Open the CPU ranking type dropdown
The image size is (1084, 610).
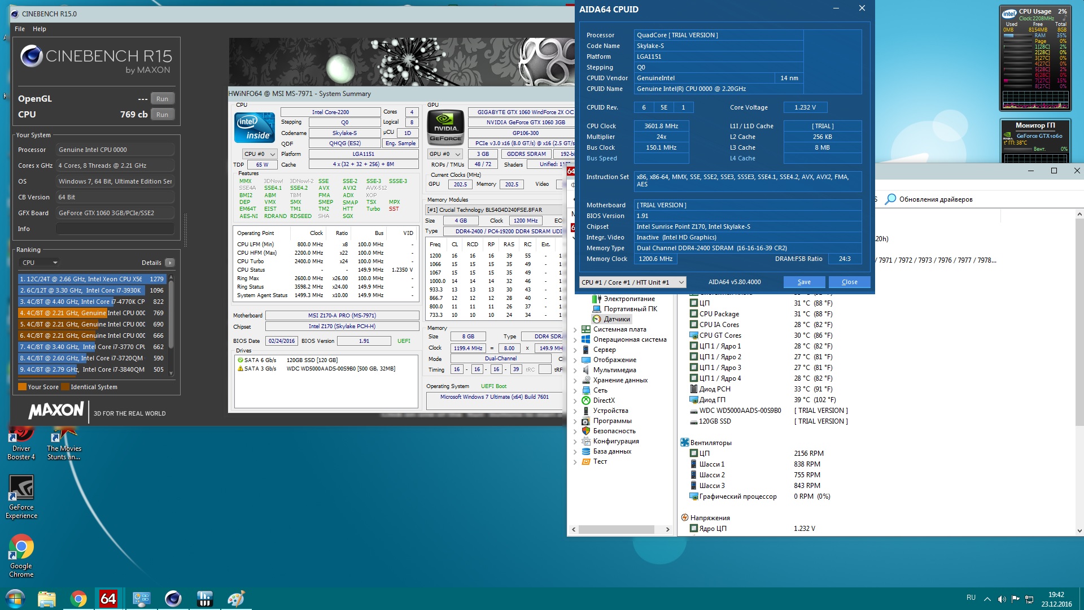40,263
